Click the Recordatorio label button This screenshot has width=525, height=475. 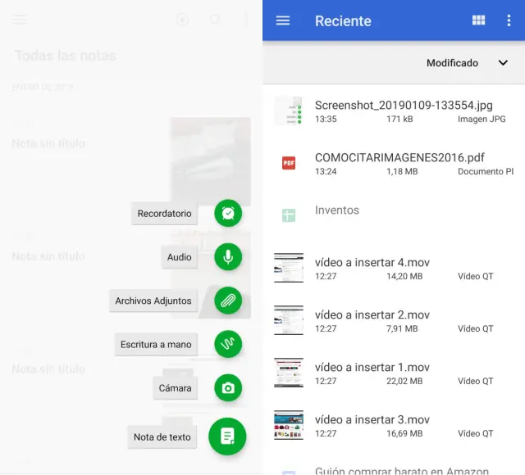[164, 214]
